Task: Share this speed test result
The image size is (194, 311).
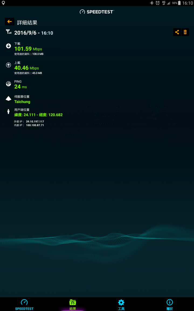Action: coord(177,32)
